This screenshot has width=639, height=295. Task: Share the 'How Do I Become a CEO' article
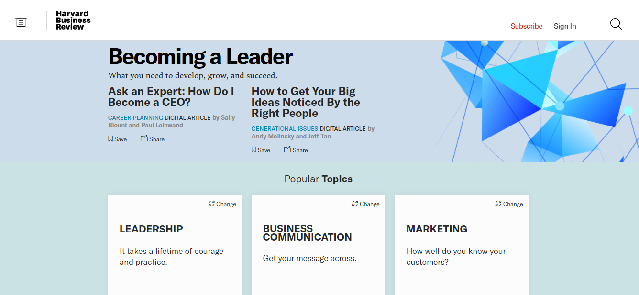click(x=152, y=139)
